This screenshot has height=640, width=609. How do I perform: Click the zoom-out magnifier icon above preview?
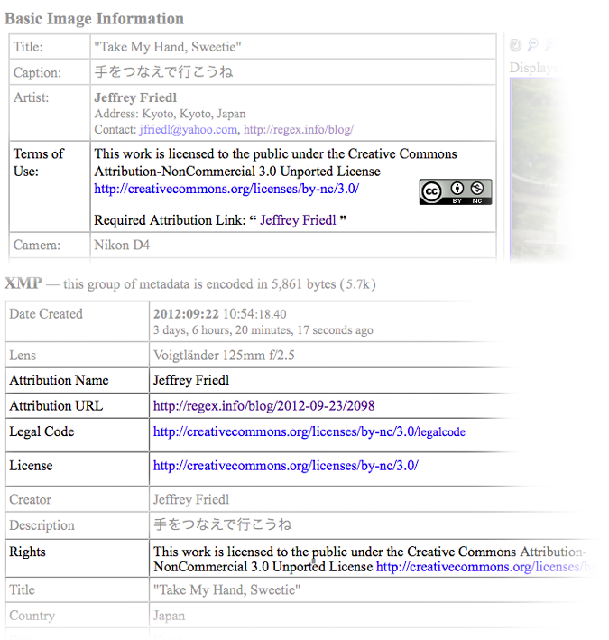point(532,44)
